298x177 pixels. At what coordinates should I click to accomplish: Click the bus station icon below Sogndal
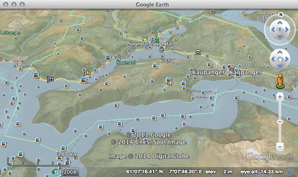[x=162, y=50]
